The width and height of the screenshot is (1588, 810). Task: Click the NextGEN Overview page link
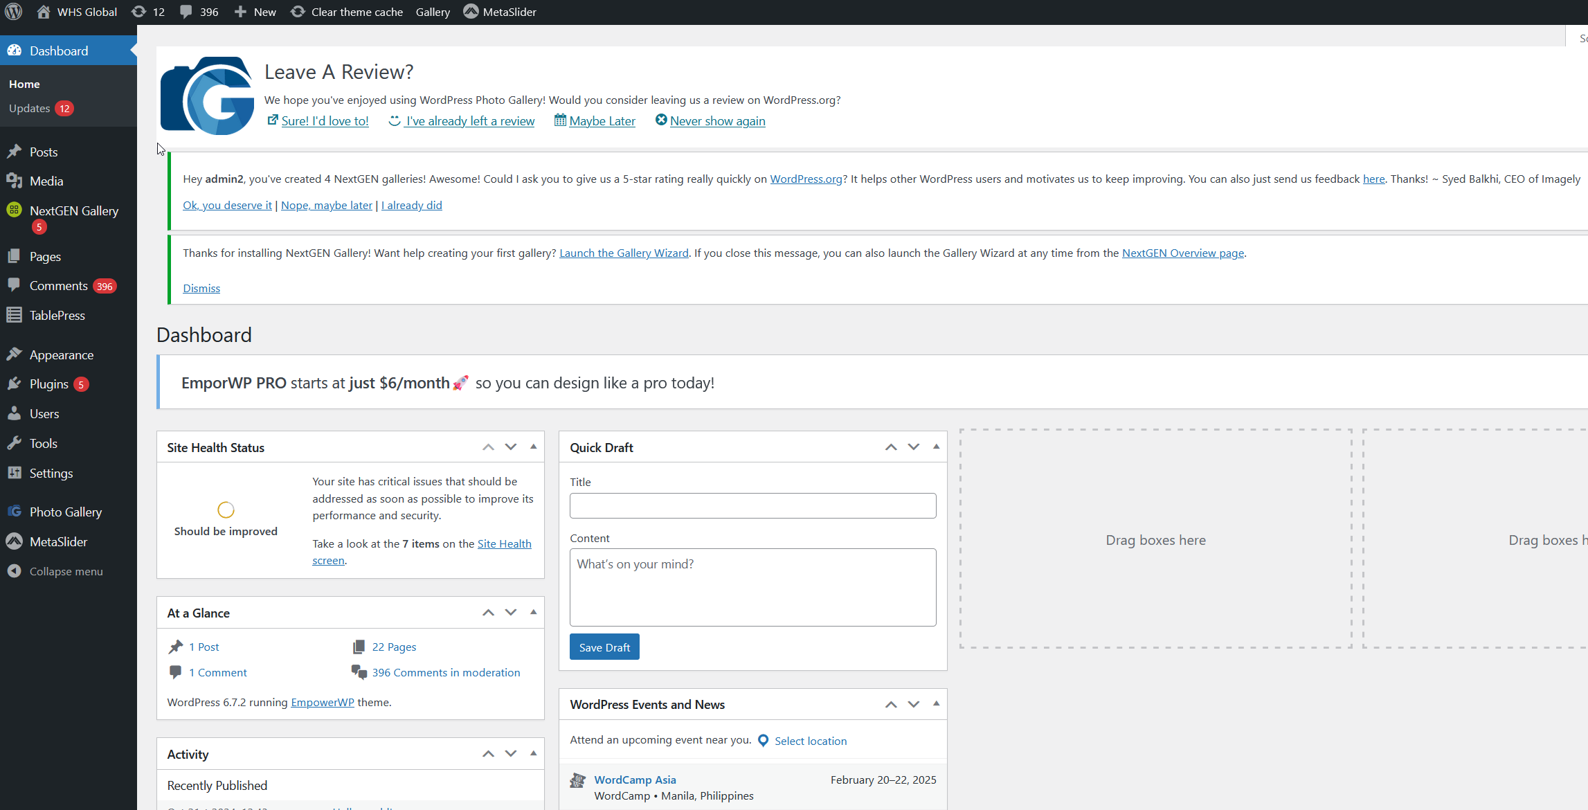click(x=1183, y=253)
